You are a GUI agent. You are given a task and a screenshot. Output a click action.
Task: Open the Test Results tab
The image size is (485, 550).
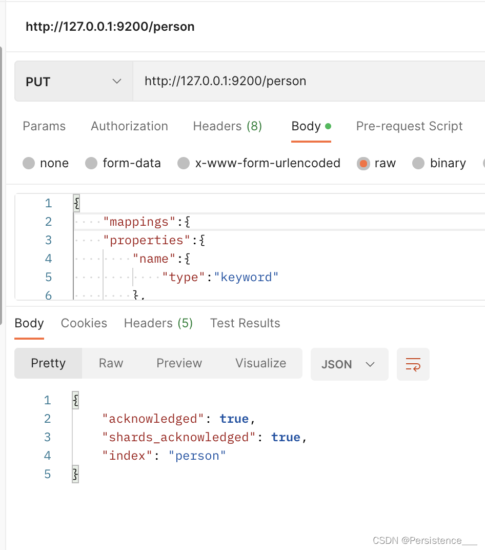point(245,323)
